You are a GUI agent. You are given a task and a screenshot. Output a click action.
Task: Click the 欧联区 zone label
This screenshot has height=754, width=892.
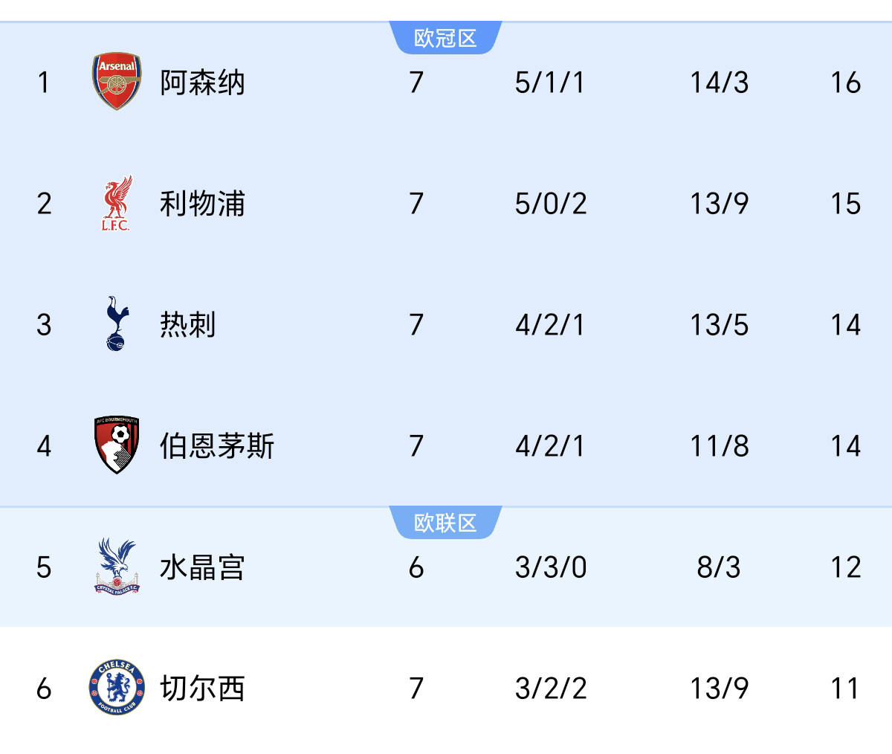[445, 523]
